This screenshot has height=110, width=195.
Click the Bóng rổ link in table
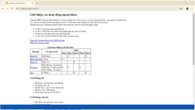point(34,62)
